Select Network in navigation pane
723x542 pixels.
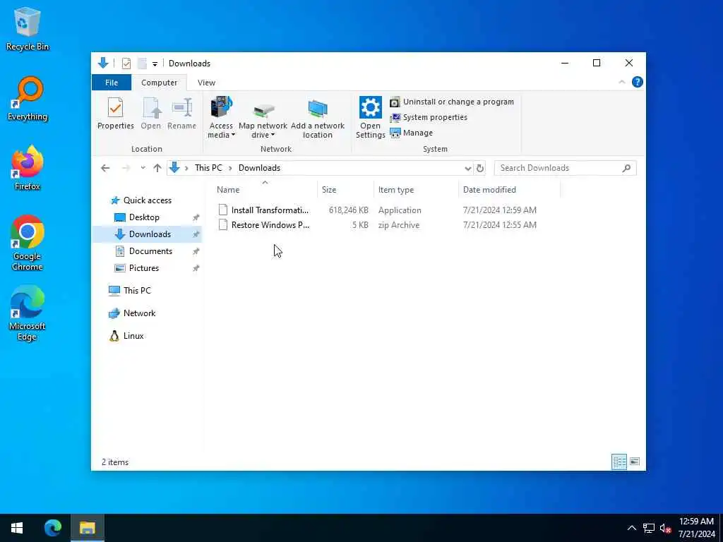139,313
